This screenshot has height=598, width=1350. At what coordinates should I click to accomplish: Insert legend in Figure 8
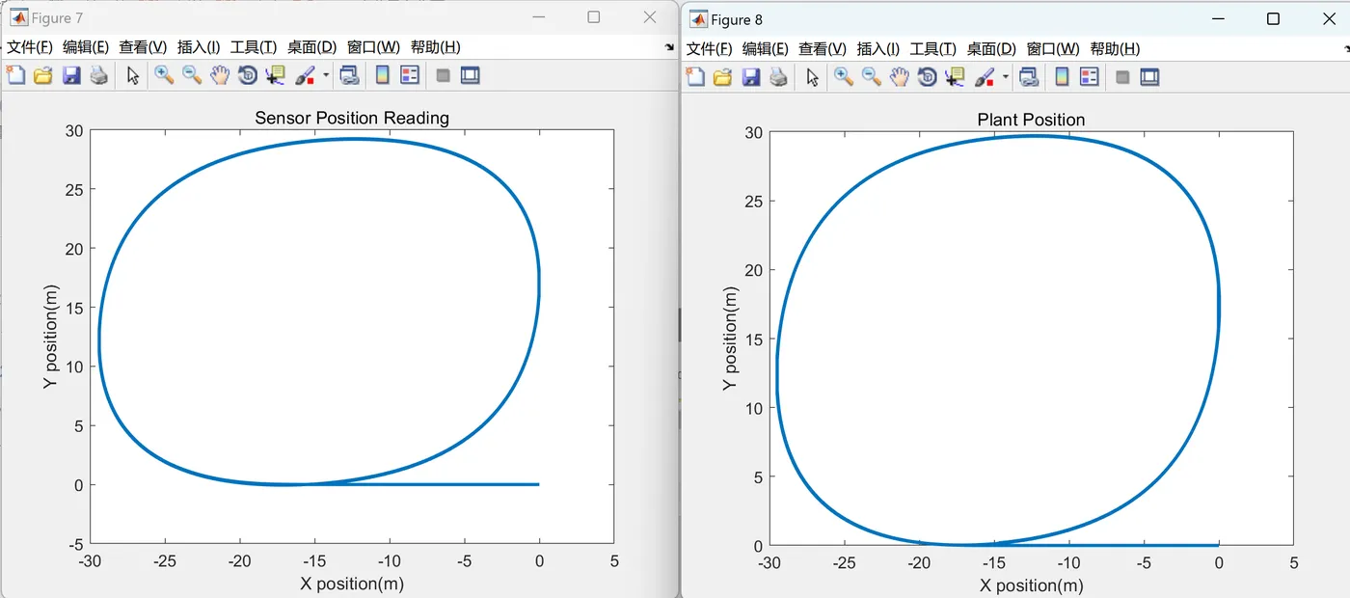click(1090, 77)
